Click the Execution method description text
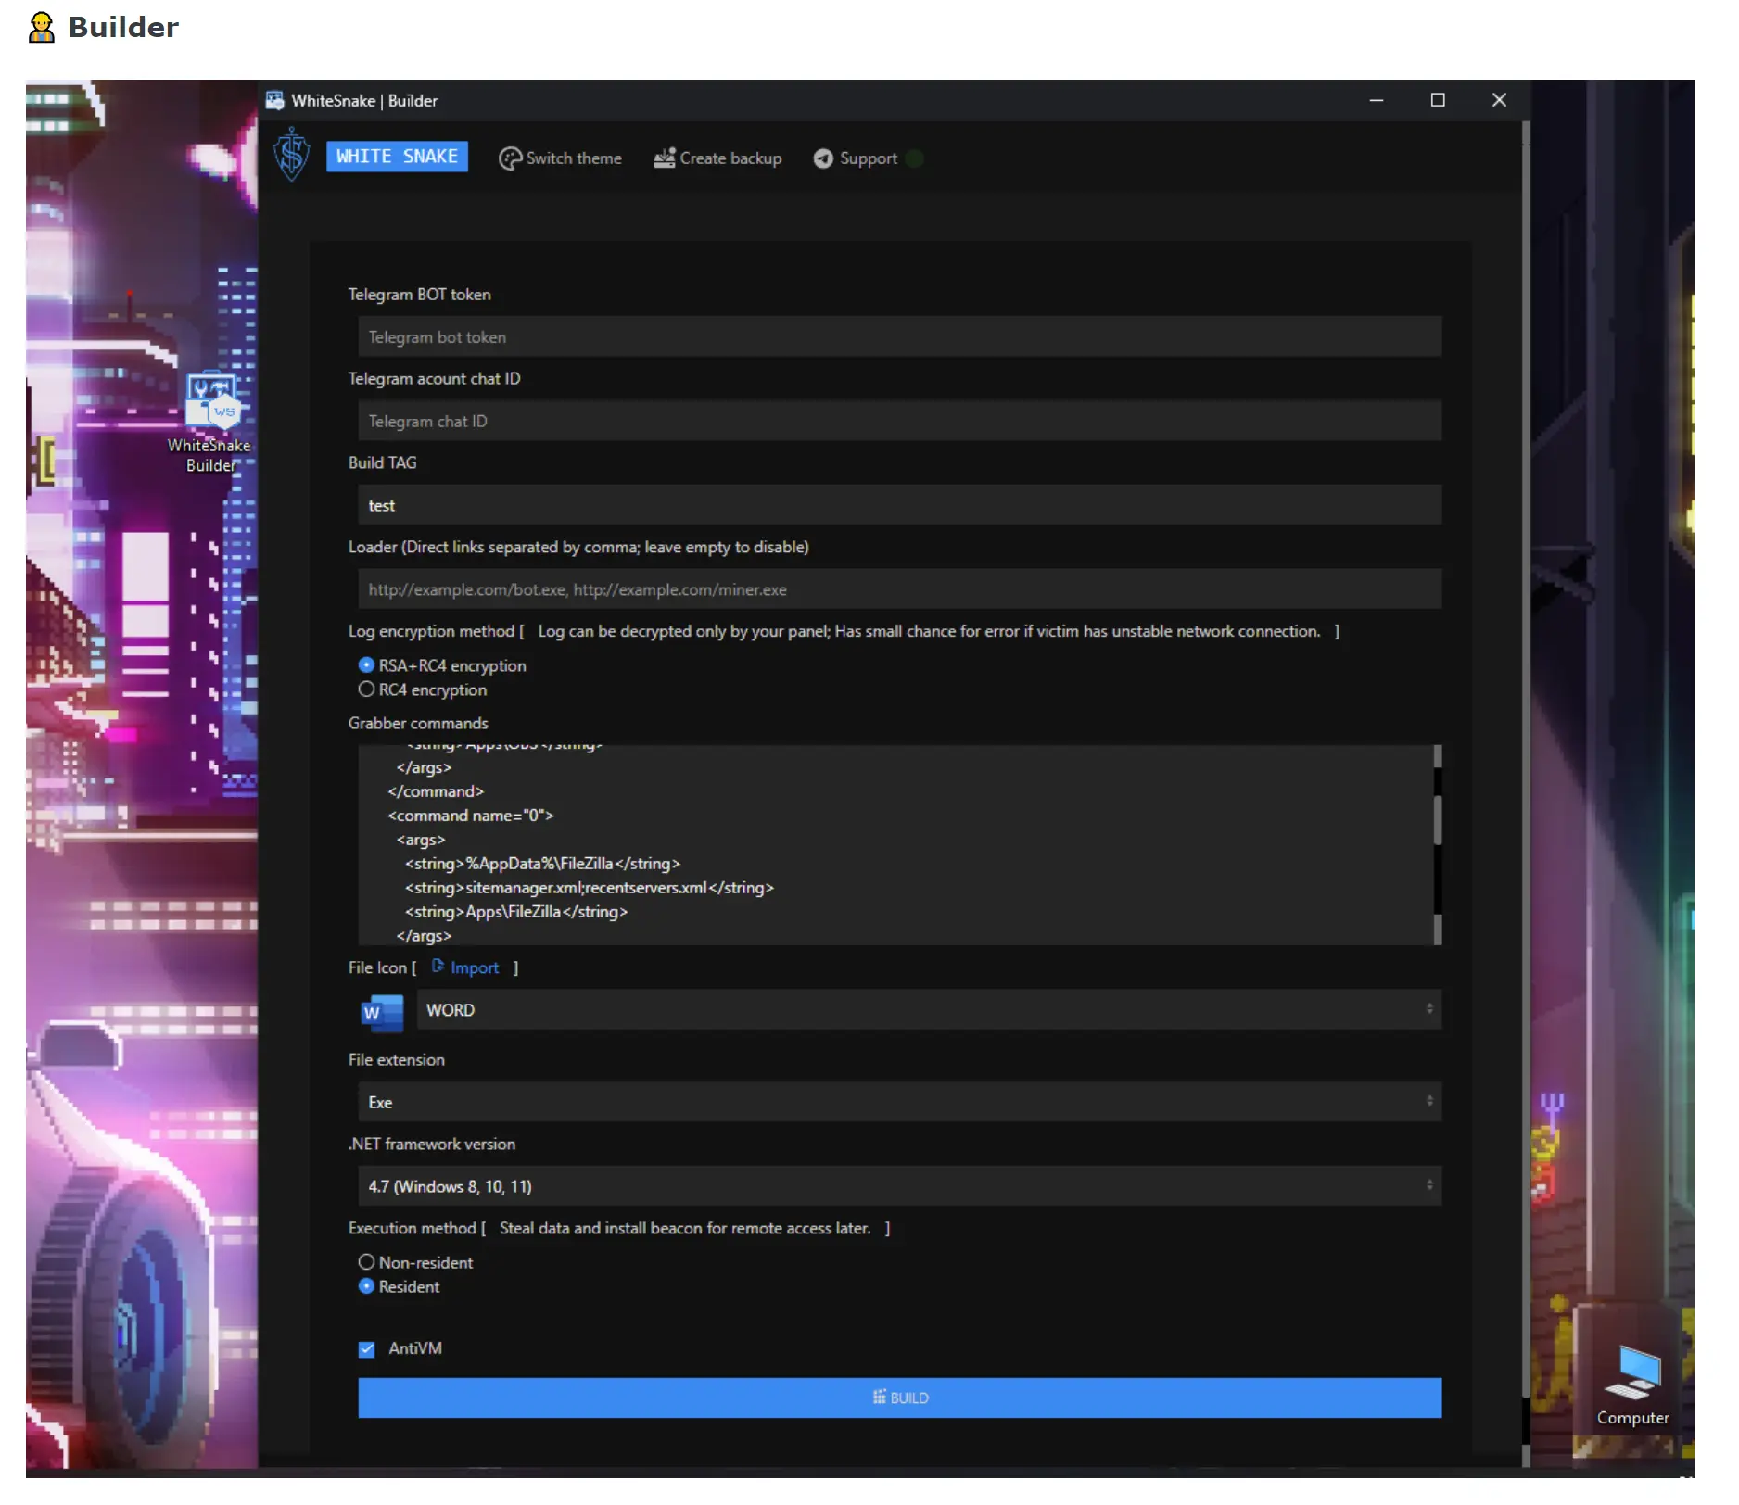Screen dimensions: 1739x1505 coord(685,1228)
